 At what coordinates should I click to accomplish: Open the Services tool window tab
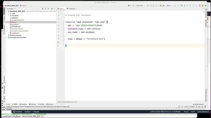(50, 104)
